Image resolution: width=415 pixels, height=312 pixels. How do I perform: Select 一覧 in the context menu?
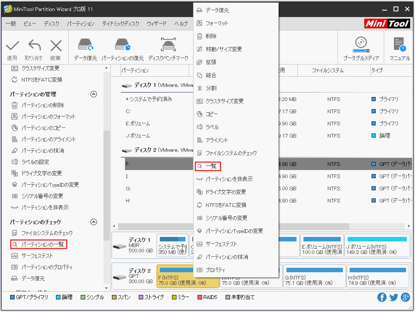tap(211, 166)
